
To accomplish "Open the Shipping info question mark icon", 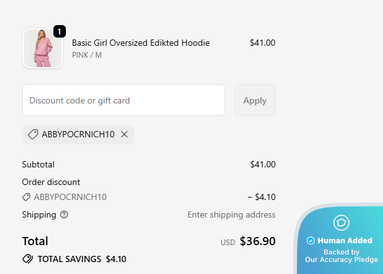I will click(64, 214).
